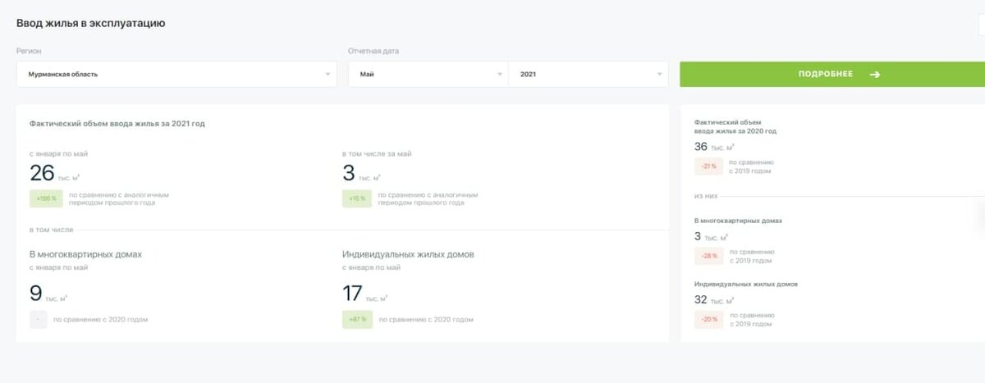Click 'В многоквартирных домах' heading in 2021 card

pos(85,254)
